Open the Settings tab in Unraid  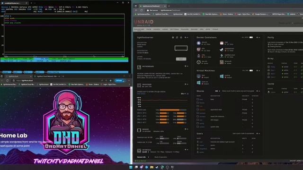[175, 29]
